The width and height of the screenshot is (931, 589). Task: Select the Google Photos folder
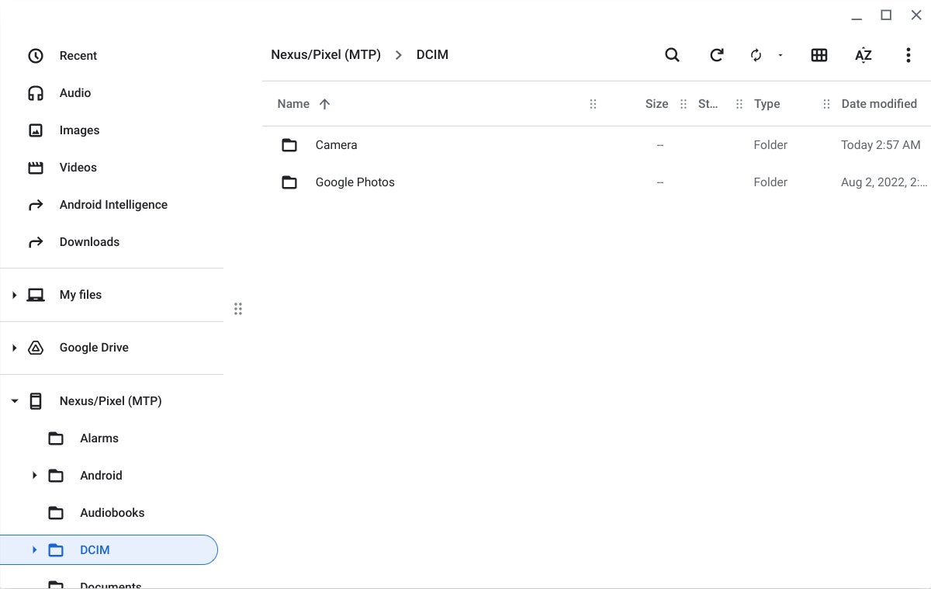[355, 182]
